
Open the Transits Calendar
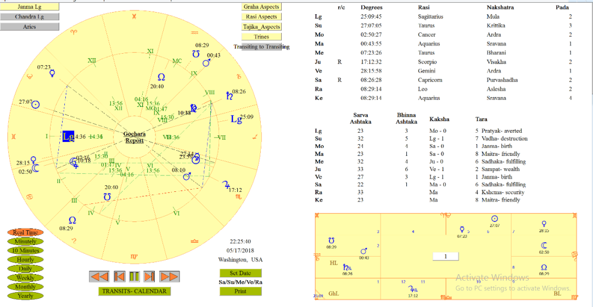(134, 291)
